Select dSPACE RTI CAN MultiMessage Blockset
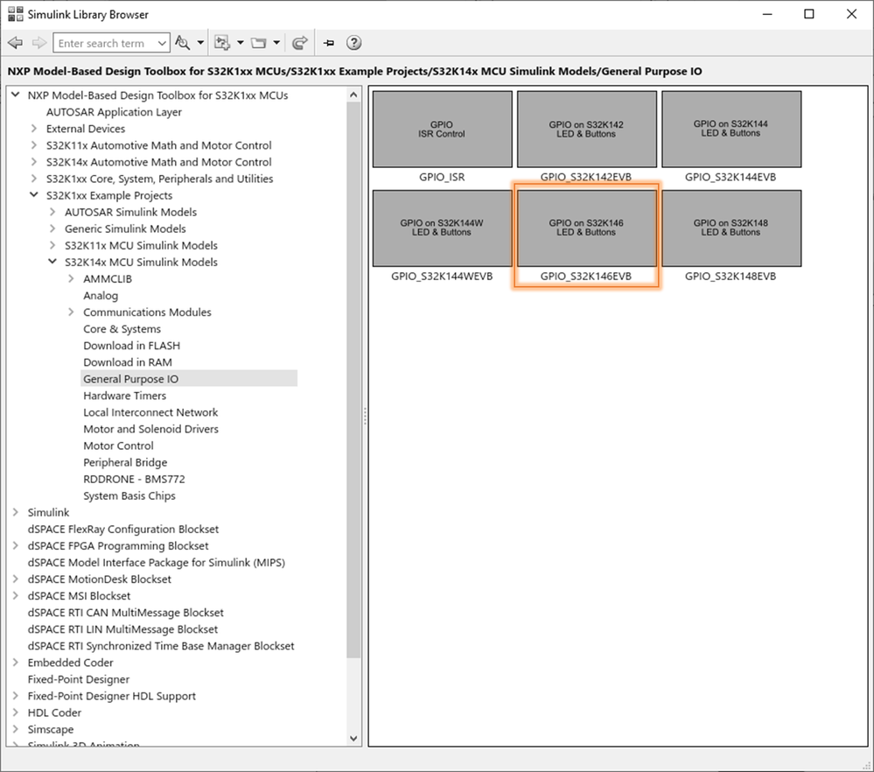This screenshot has width=874, height=772. [x=125, y=613]
